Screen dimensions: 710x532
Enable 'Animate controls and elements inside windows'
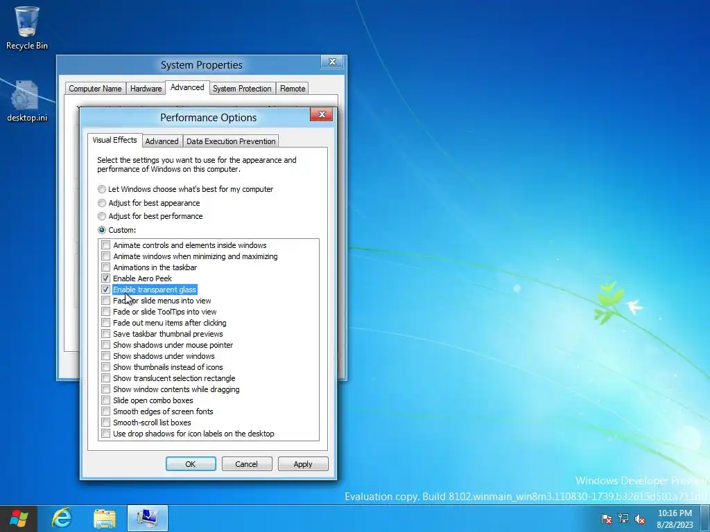coord(105,245)
